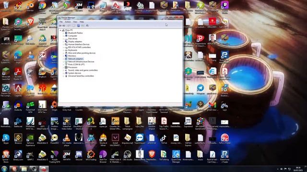The width and height of the screenshot is (307, 172).
Task: Collapse the Mojo-PC root node
Action: pos(60,30)
